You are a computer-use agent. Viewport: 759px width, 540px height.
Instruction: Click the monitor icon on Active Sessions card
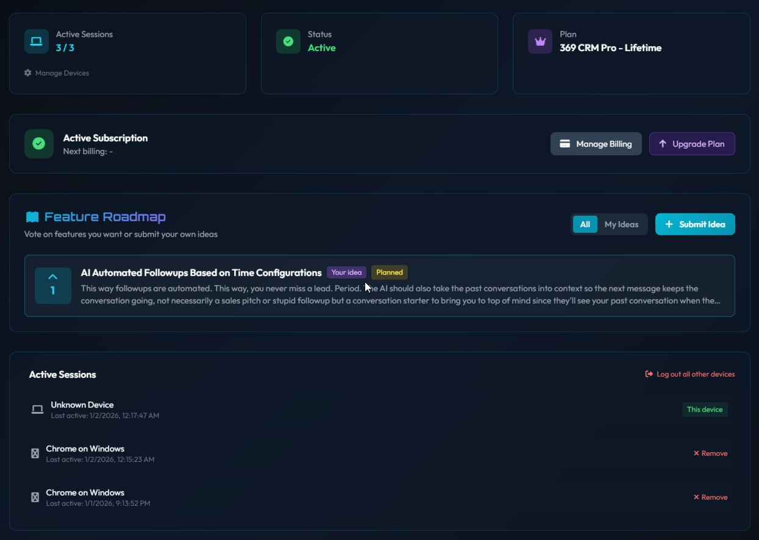(36, 41)
